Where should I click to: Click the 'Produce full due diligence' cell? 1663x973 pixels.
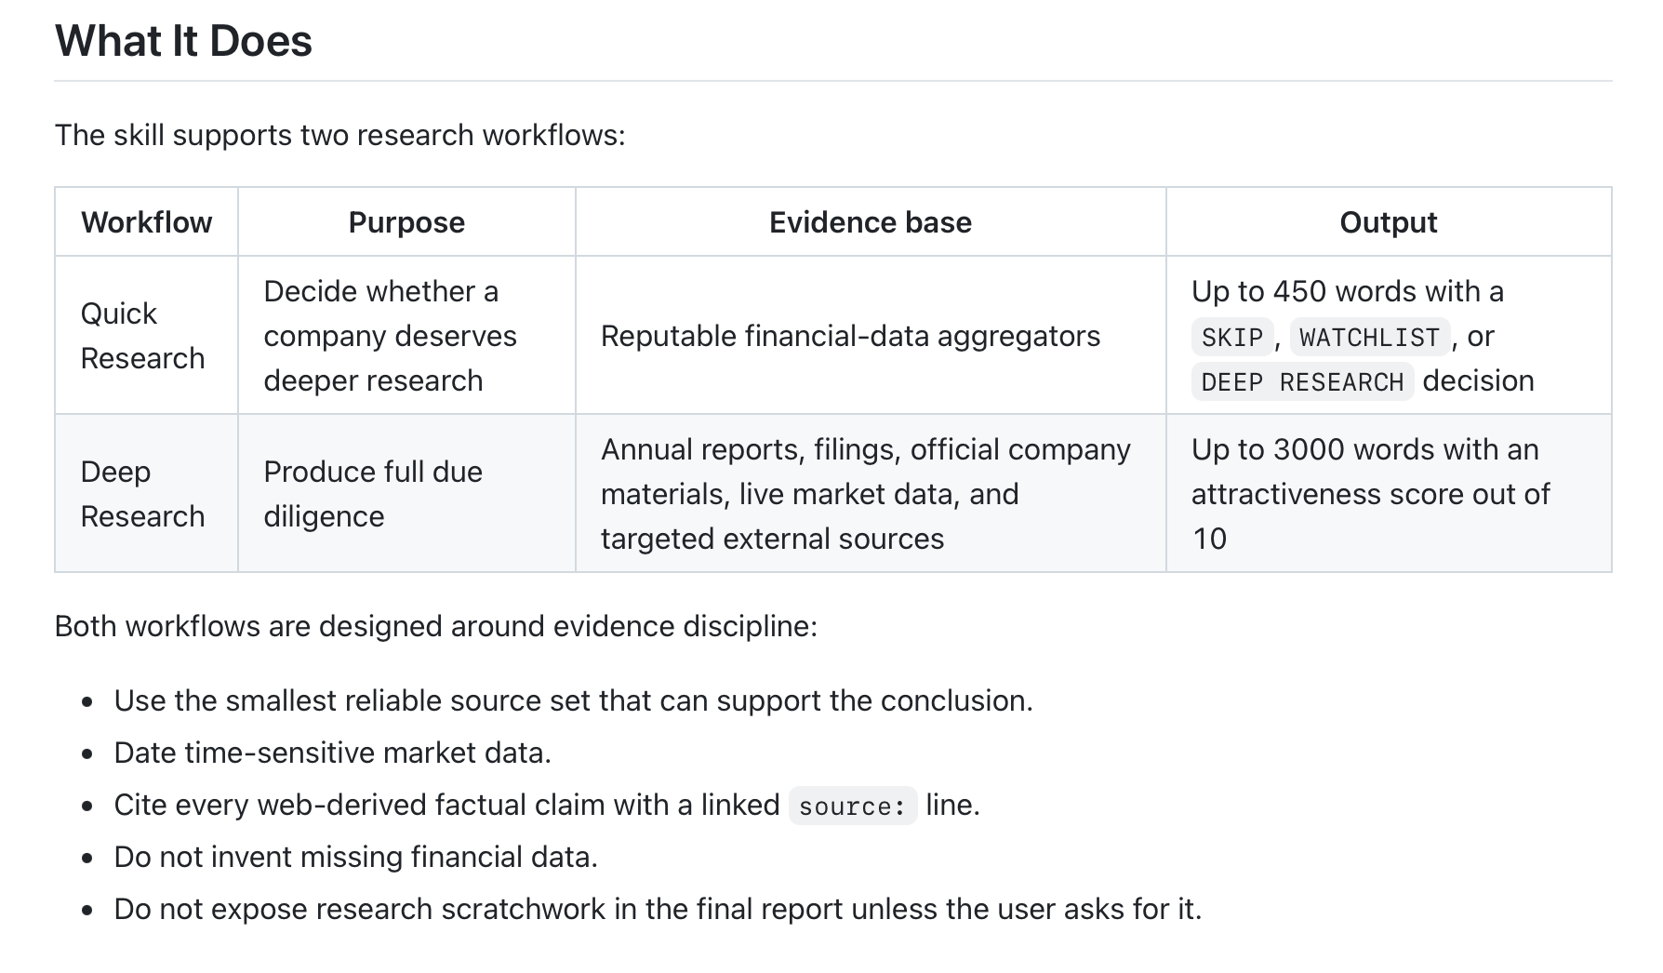(x=406, y=494)
